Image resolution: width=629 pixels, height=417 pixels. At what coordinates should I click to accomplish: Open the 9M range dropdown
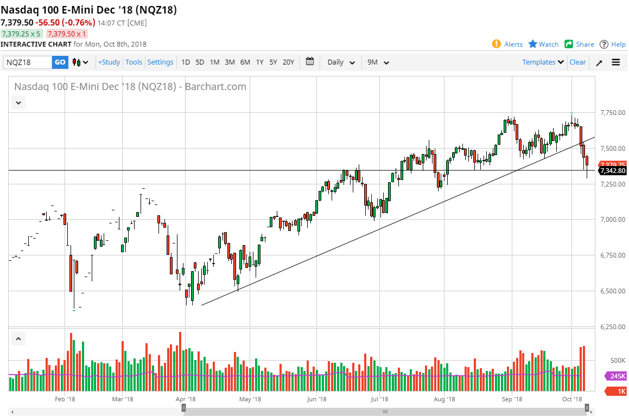point(378,62)
